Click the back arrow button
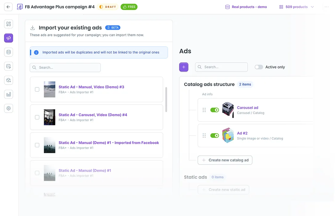The height and width of the screenshot is (216, 335). [8, 7]
